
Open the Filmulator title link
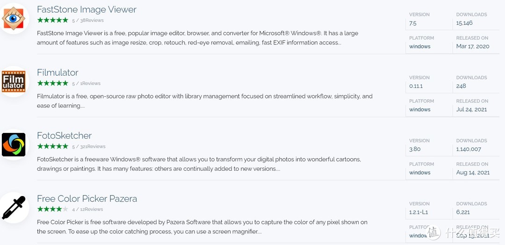click(58, 72)
